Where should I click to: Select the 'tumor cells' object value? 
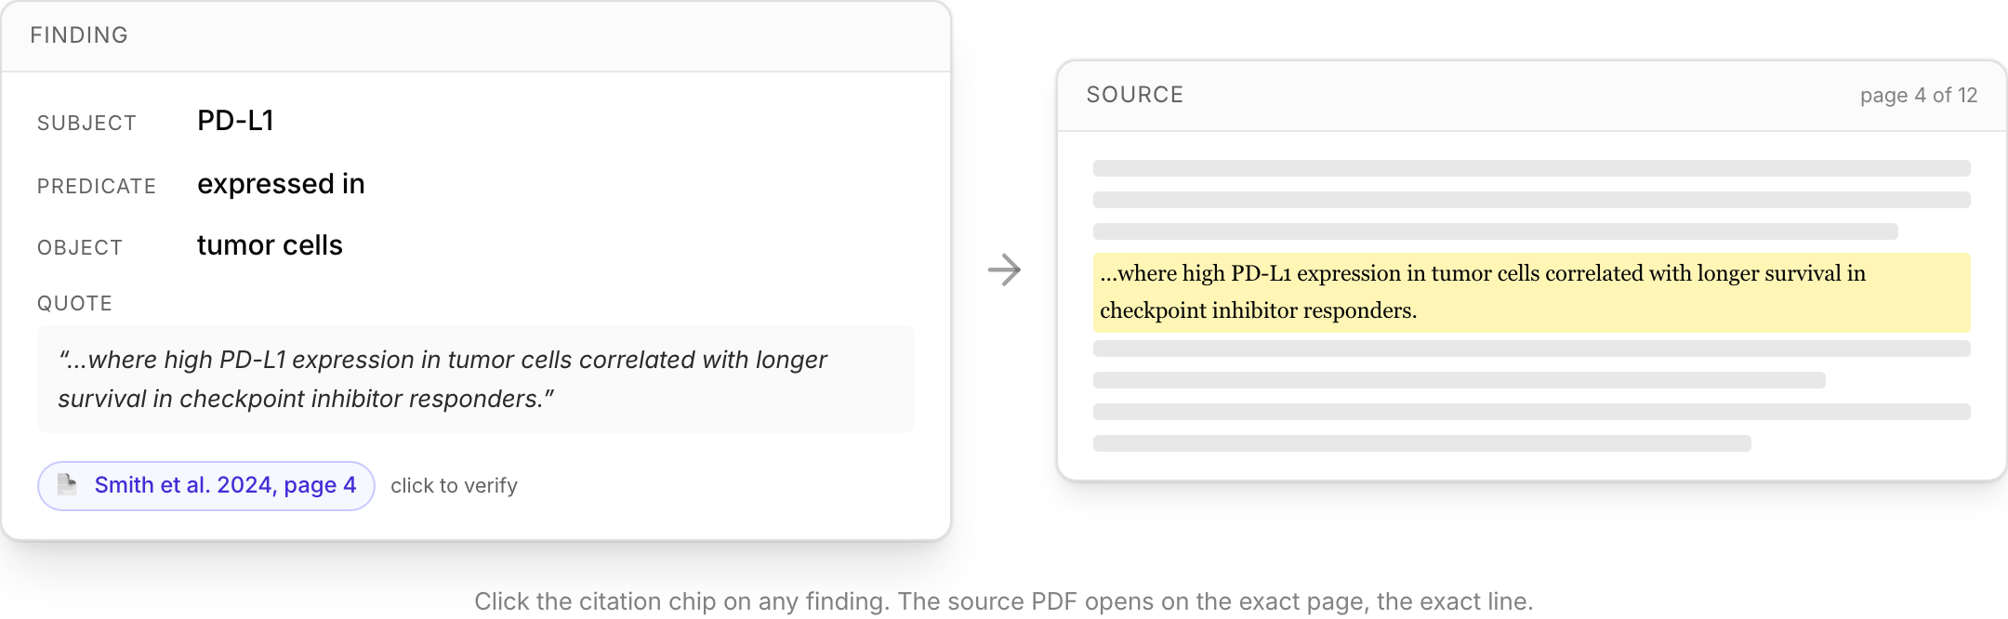coord(270,245)
